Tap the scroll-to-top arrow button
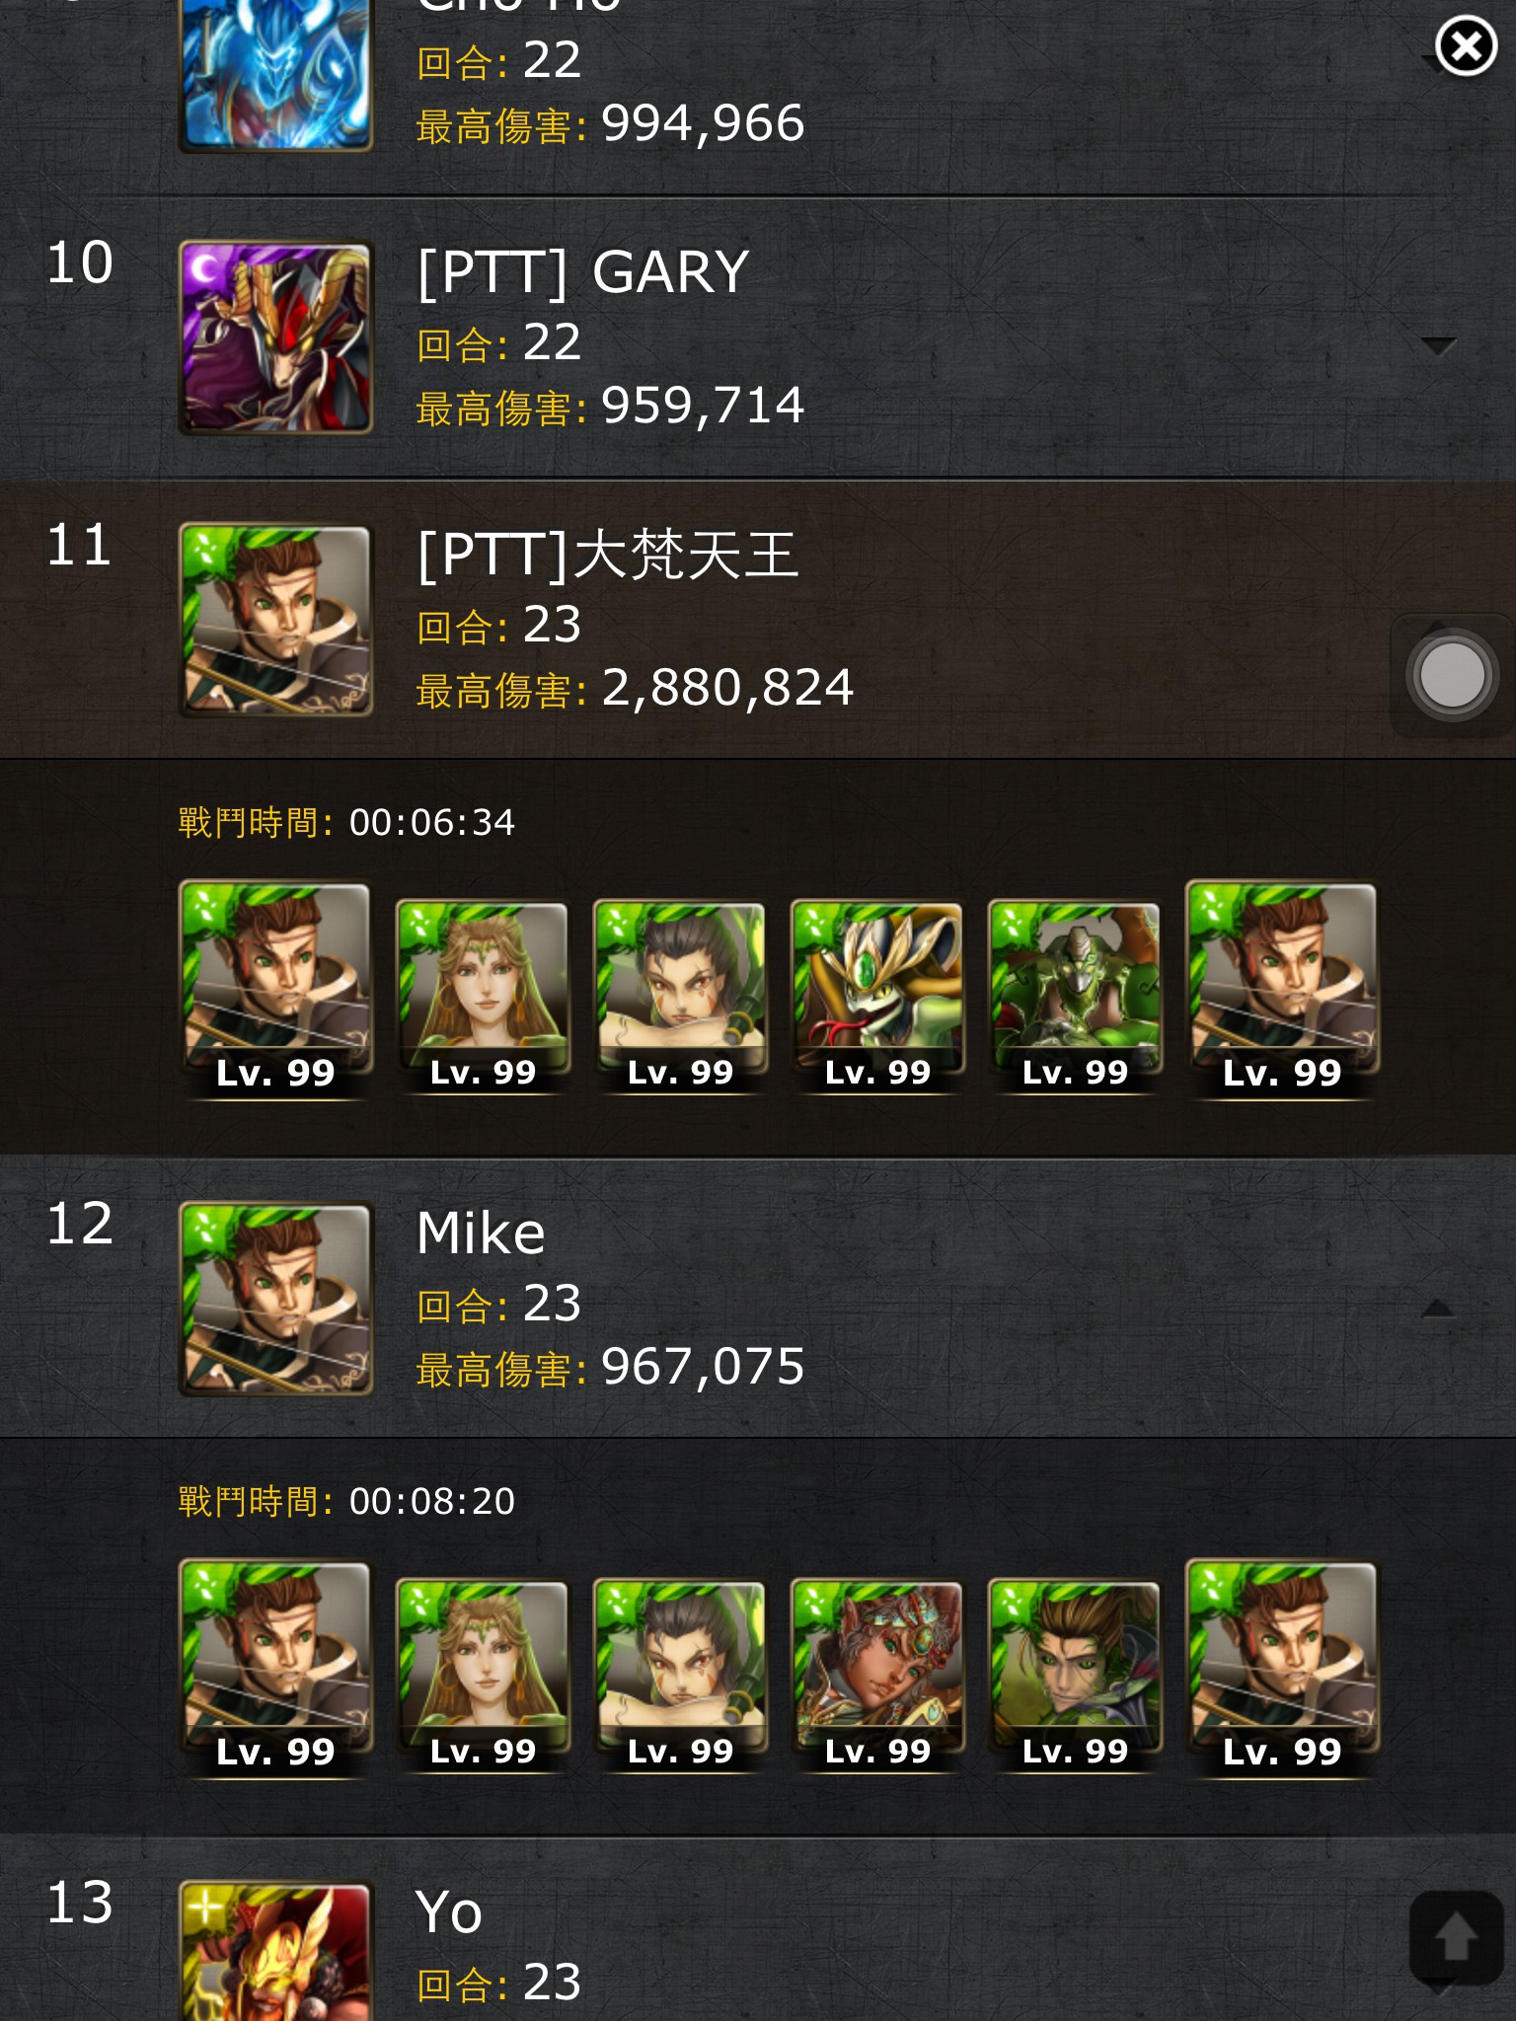Image resolution: width=1516 pixels, height=2021 pixels. pos(1456,1936)
